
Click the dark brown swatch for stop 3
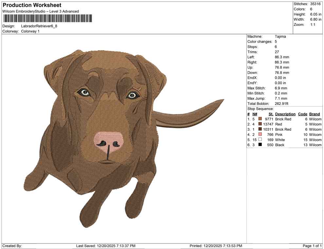[x=260, y=129]
